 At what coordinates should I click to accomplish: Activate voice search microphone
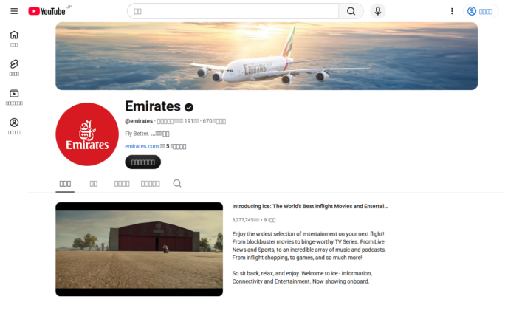pos(378,11)
